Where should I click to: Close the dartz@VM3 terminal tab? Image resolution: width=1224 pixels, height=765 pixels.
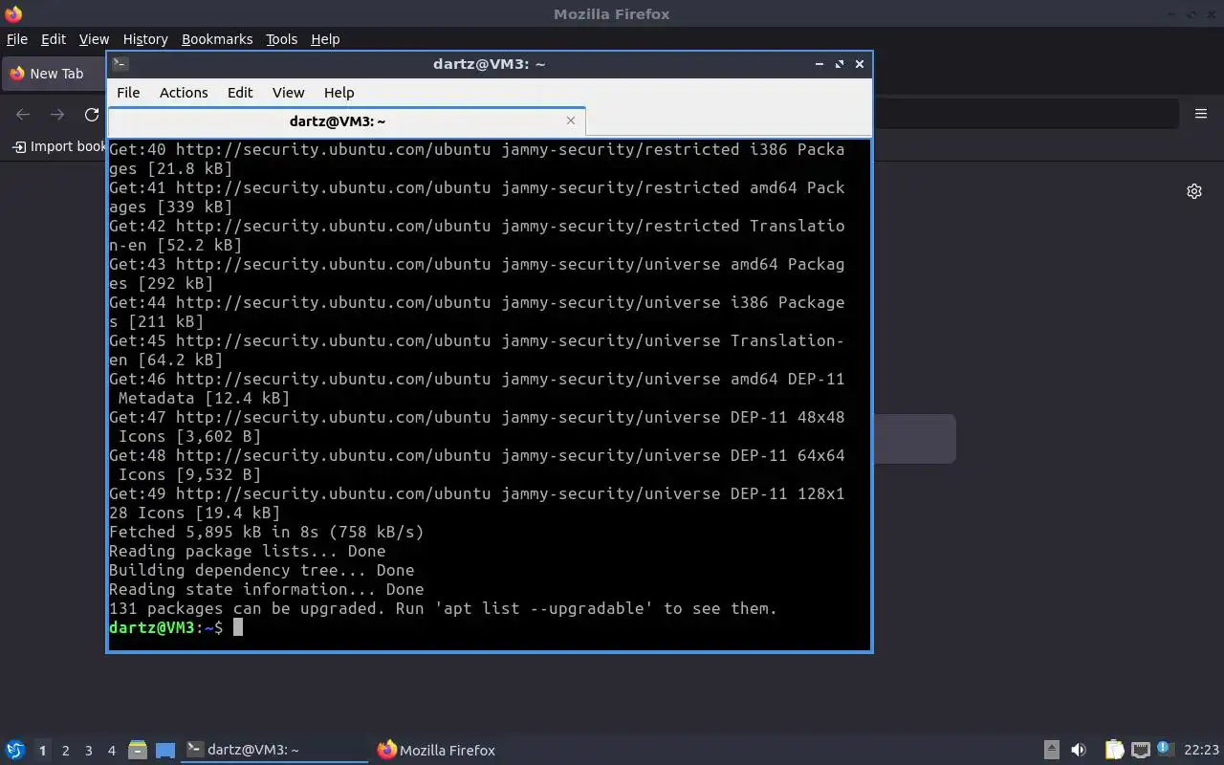(571, 120)
